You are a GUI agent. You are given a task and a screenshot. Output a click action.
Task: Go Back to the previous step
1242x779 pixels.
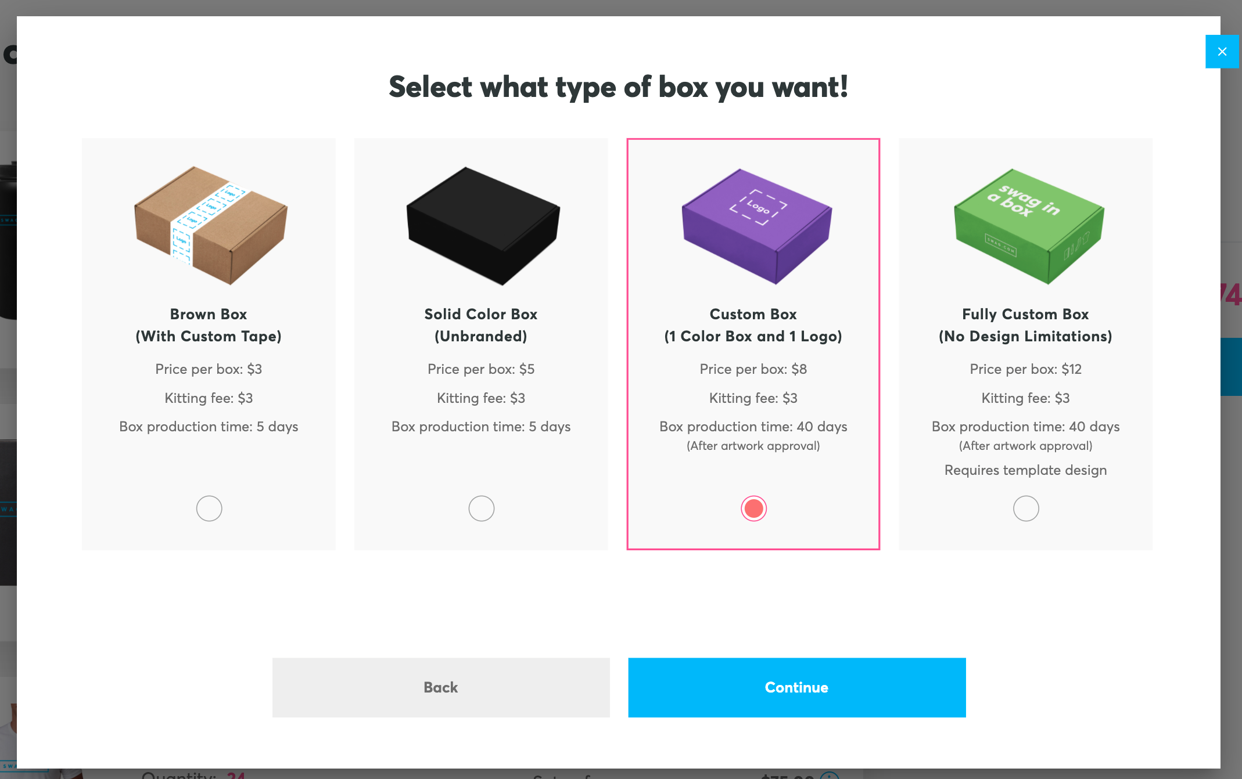coord(441,687)
